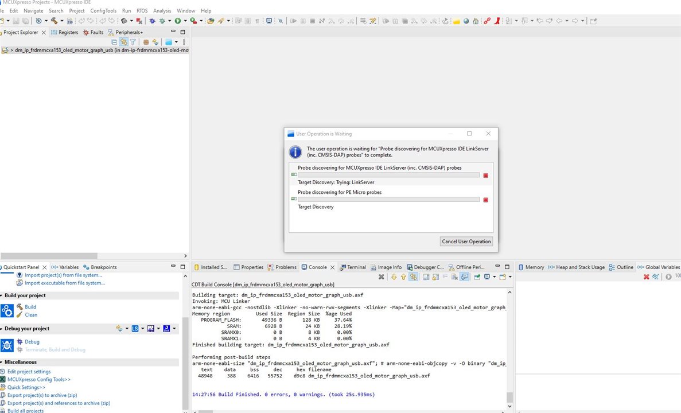Click the console scroll up arrow icon

coord(403,276)
